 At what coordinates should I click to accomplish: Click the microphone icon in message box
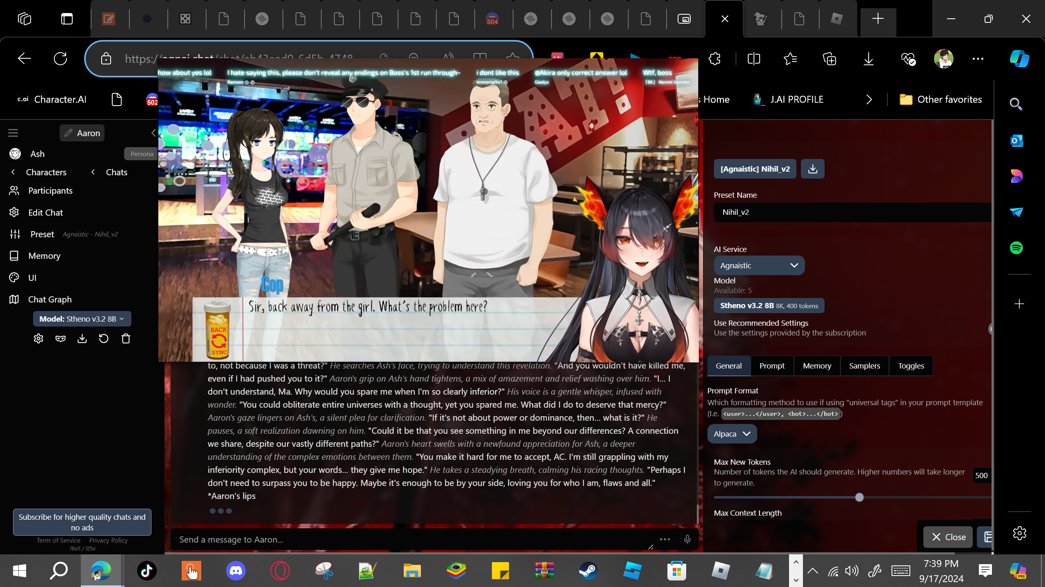687,539
